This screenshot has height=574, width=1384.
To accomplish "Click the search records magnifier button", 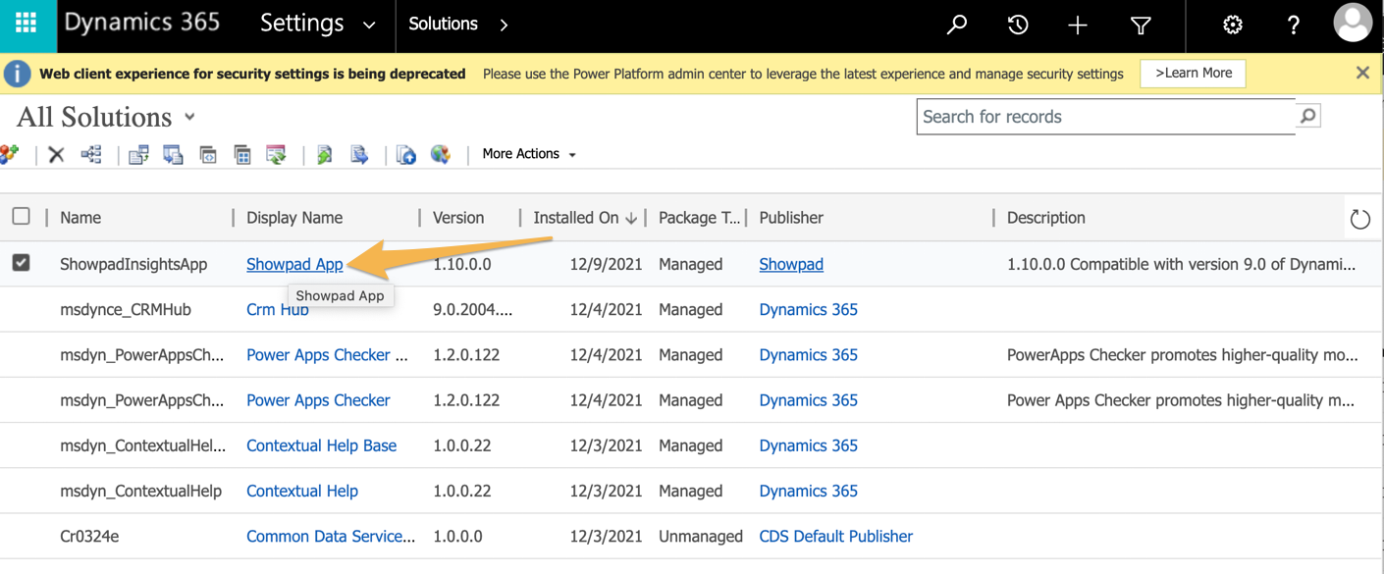I will click(x=1307, y=116).
